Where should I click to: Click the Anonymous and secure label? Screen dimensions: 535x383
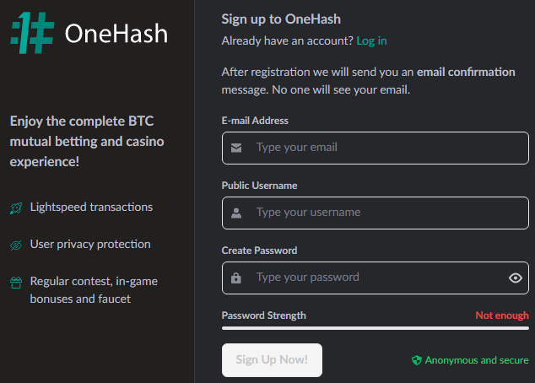[477, 360]
